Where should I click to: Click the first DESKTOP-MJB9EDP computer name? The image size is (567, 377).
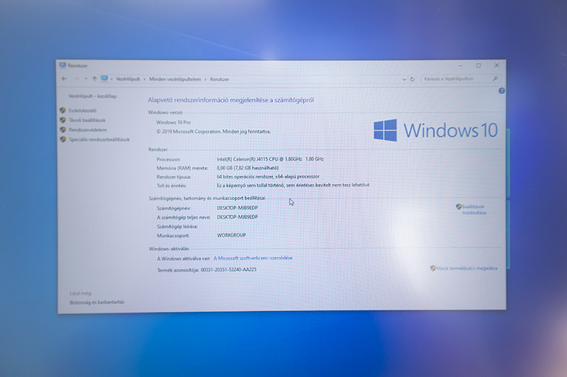pos(237,208)
